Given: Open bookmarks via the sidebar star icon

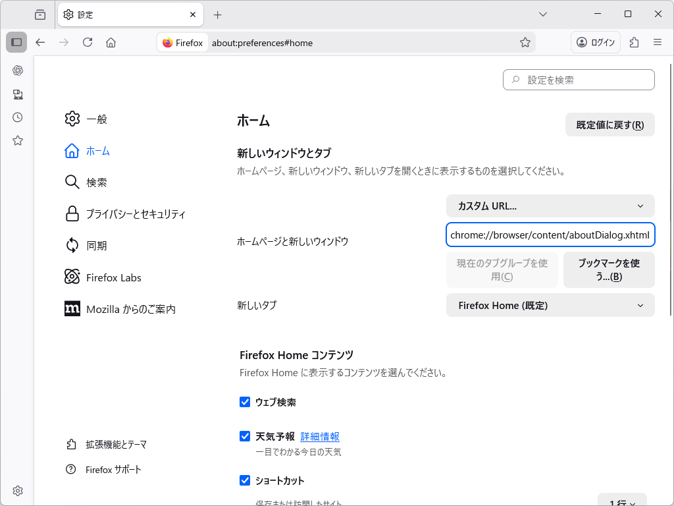Looking at the screenshot, I should 17,140.
